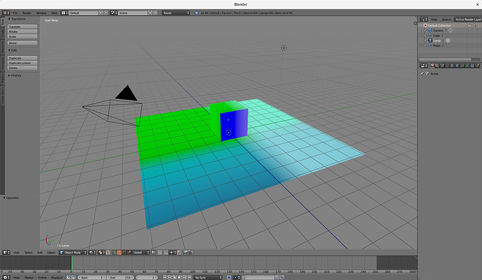Image resolution: width=482 pixels, height=280 pixels.
Task: Open the Object properties tab icon
Action: (x=457, y=66)
